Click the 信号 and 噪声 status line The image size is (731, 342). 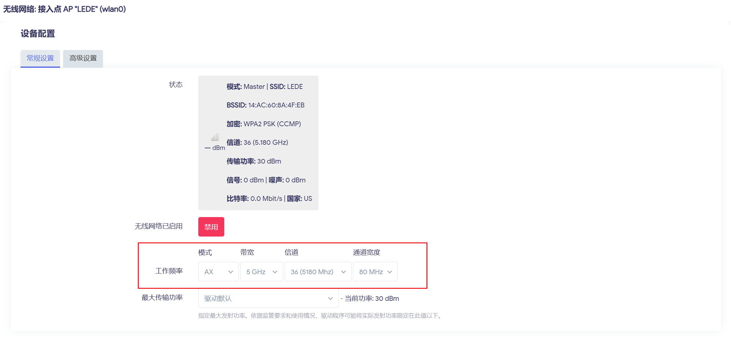click(266, 180)
